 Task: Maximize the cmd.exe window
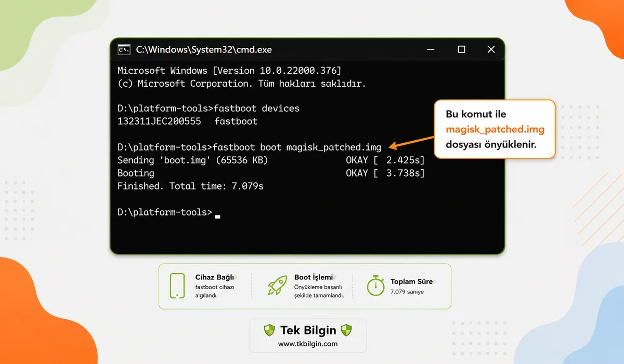click(x=461, y=49)
